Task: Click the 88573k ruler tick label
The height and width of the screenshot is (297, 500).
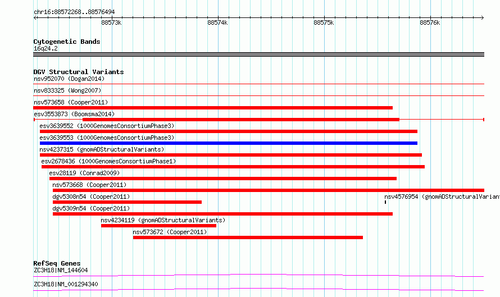Action: pos(111,22)
